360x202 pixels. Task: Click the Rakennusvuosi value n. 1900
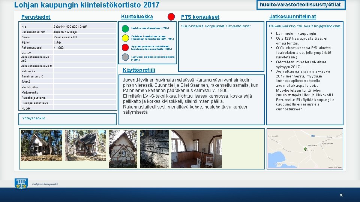pyautogui.click(x=58, y=48)
